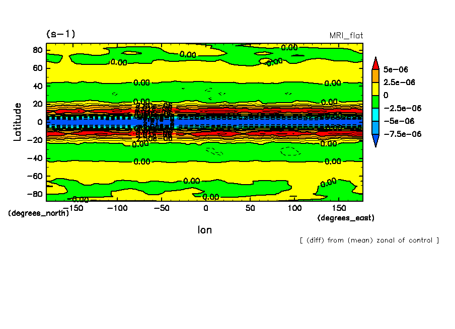Click the cyan colorbar segment
Screen dimensions: 455x329
375,115
